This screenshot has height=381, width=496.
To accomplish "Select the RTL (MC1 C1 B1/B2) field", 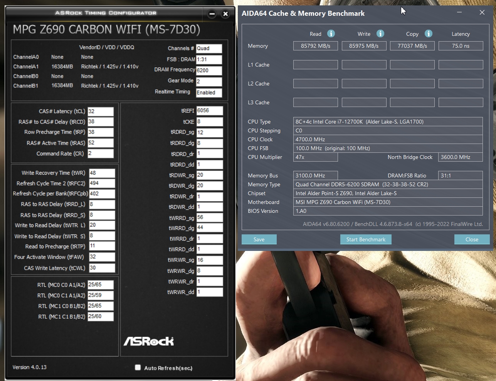I will pos(101,317).
